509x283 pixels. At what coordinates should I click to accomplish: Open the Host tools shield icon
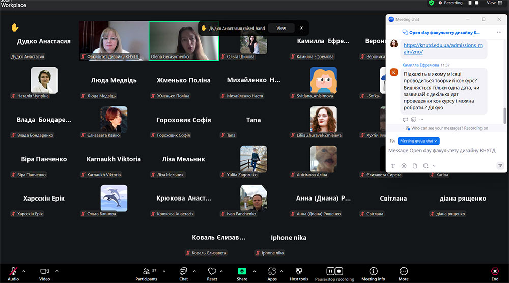(299, 271)
